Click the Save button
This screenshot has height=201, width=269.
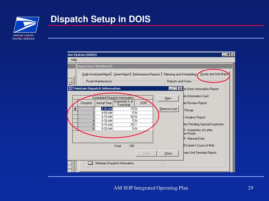(146, 153)
